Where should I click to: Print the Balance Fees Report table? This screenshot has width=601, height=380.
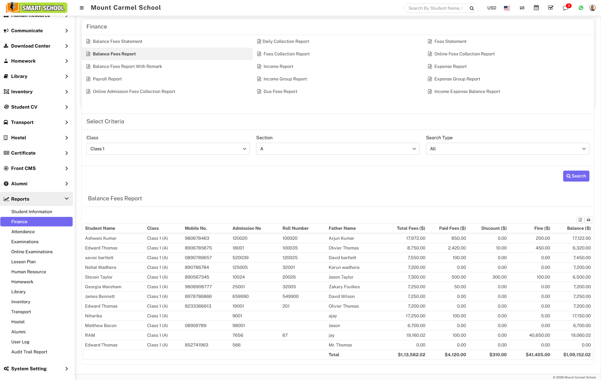(x=588, y=220)
